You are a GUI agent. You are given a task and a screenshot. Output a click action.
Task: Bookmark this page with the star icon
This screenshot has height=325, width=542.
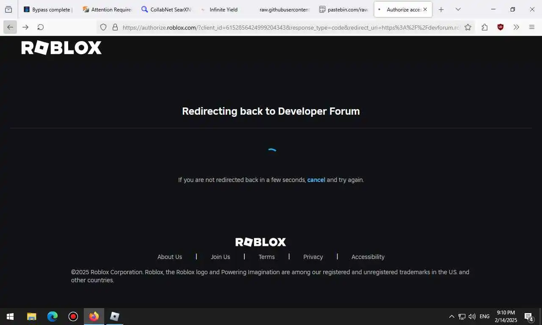(x=468, y=27)
